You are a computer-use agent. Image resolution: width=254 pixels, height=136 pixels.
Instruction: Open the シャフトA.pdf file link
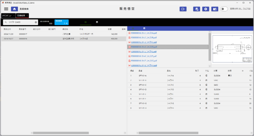[x=144, y=33]
